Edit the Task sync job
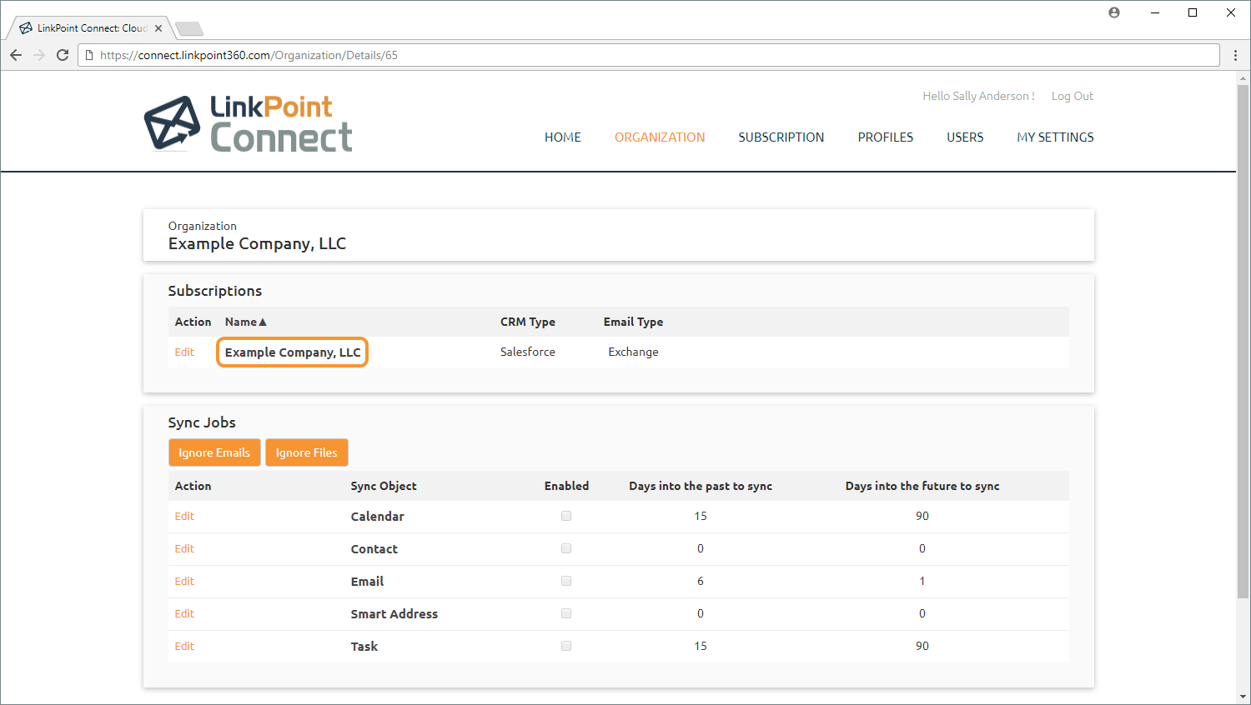This screenshot has width=1251, height=705. click(184, 646)
